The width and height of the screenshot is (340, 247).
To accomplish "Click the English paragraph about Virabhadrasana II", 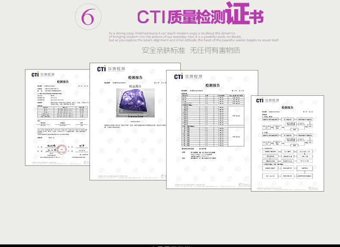I will pyautogui.click(x=194, y=37).
